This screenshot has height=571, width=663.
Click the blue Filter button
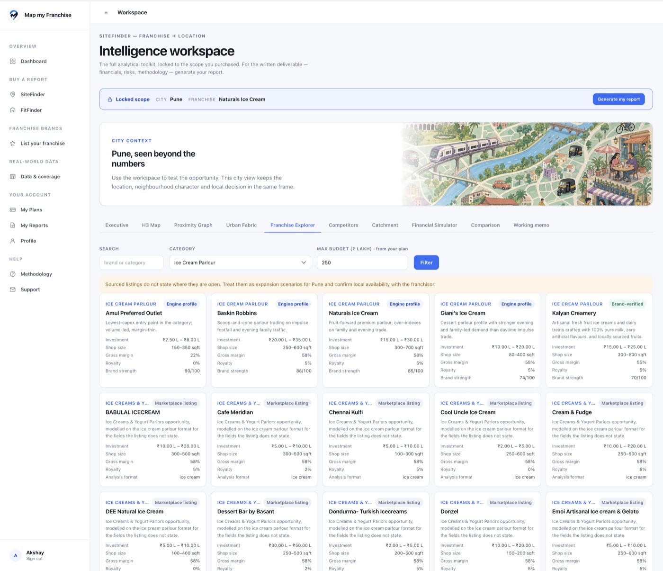[426, 263]
